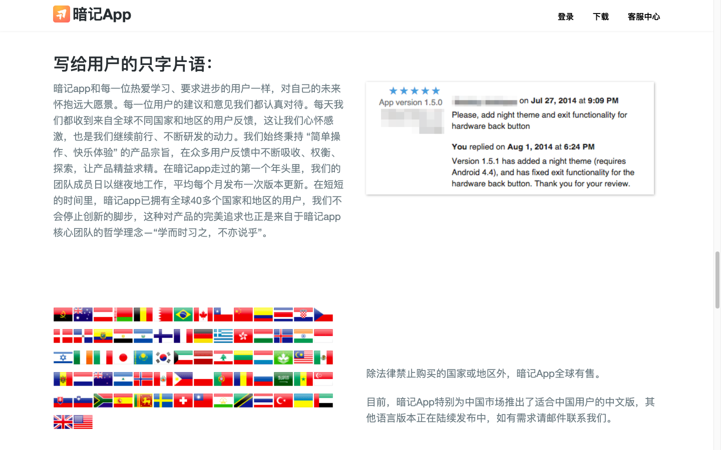
Task: Select the Senegal flag
Action: pos(303,379)
